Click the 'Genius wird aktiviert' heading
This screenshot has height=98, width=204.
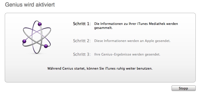(x=30, y=5)
